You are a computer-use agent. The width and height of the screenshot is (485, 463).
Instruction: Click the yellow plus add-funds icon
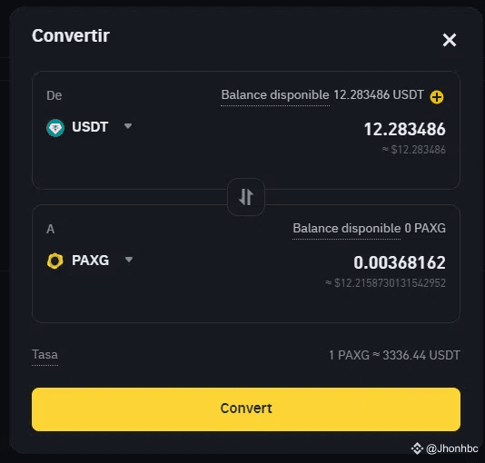click(437, 97)
